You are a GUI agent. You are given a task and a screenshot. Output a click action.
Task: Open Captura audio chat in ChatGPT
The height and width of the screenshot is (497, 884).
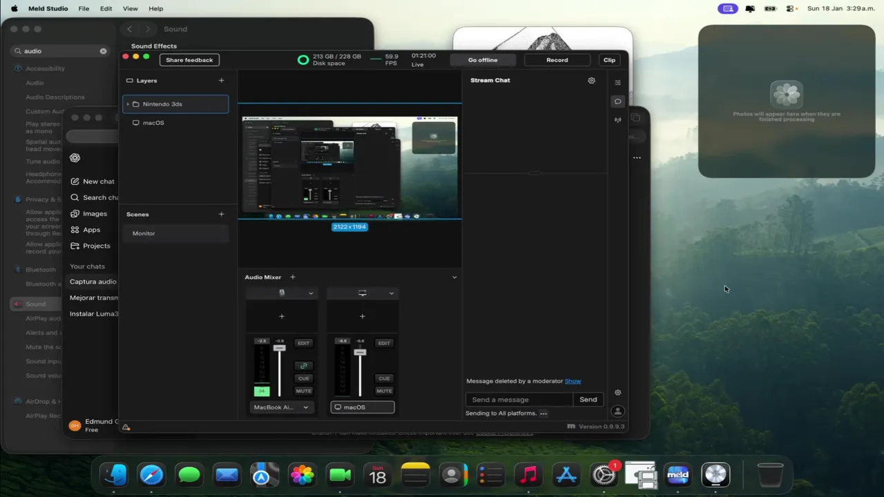[93, 282]
